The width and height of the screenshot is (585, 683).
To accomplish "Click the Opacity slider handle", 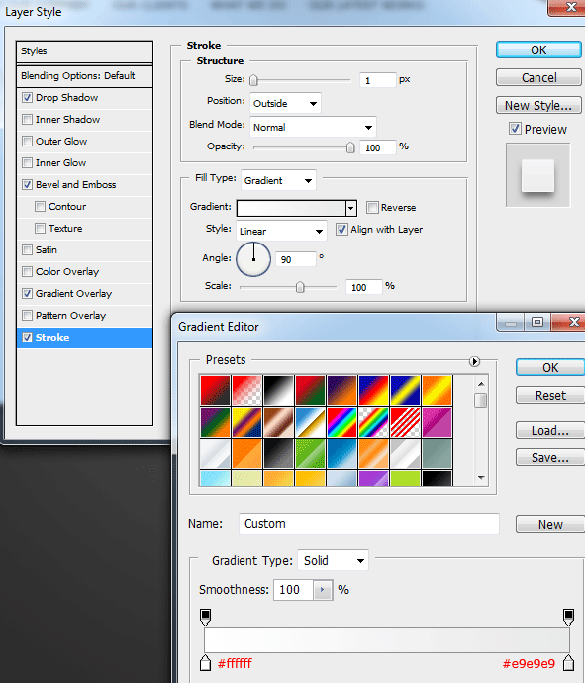I will point(350,147).
